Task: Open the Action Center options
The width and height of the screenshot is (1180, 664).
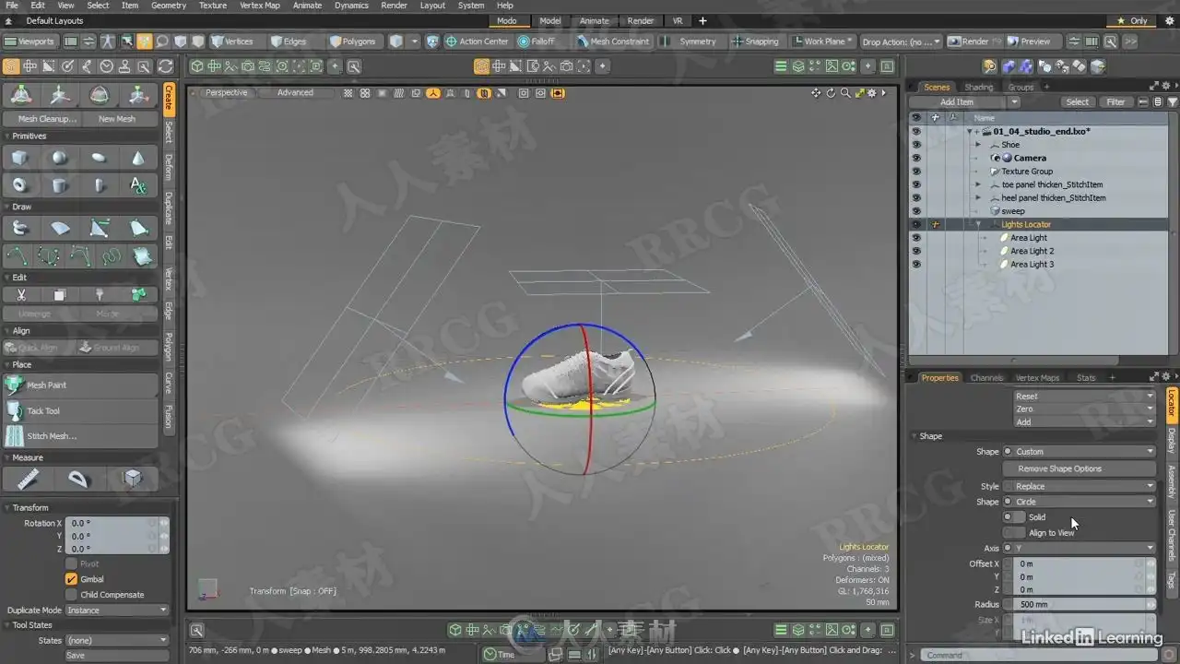Action: click(x=478, y=41)
